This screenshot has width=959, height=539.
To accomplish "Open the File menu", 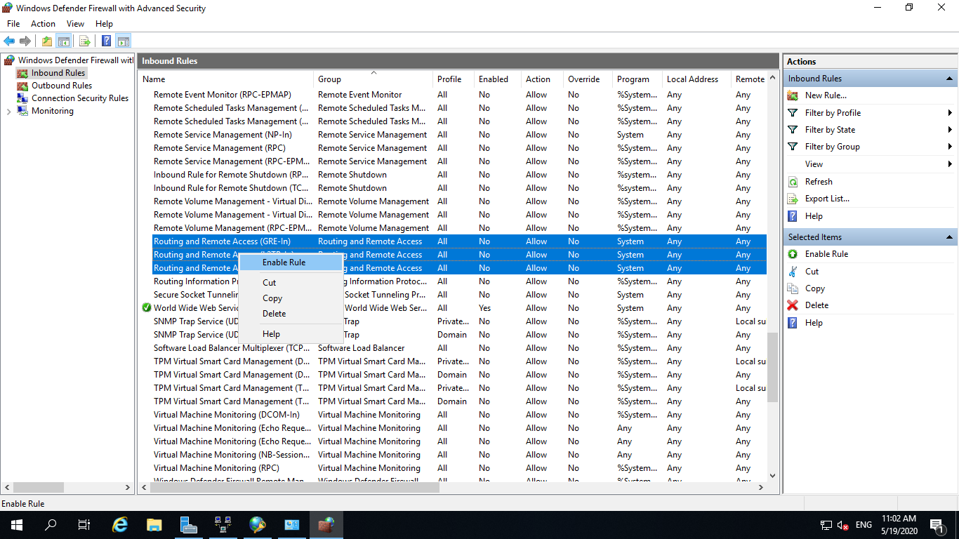I will point(13,24).
